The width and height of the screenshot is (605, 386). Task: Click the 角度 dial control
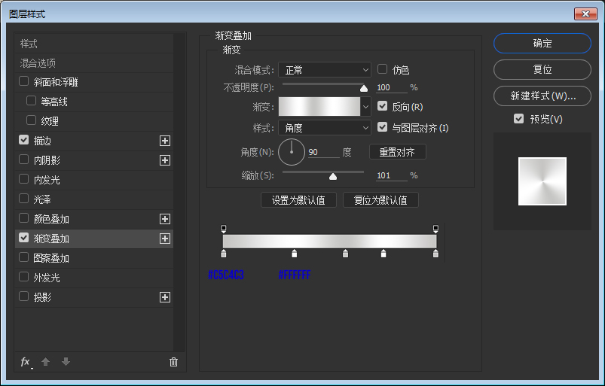(292, 152)
